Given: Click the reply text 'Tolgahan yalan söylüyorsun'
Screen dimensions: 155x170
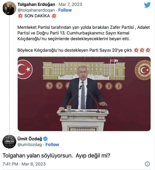Looking at the screenshot, I should (38, 156).
